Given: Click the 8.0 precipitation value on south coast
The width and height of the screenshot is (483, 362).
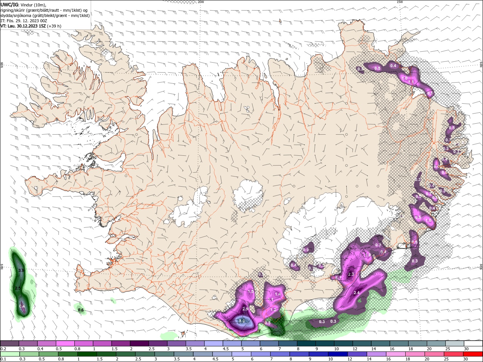Looking at the screenshot, I should click(x=242, y=321).
